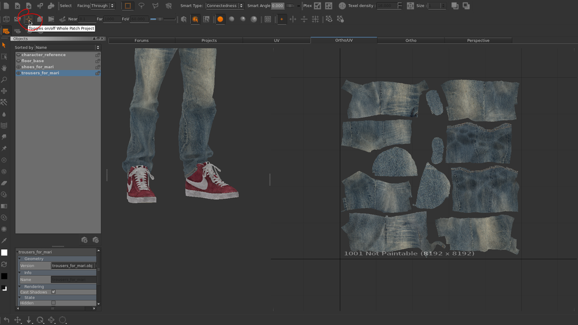Viewport: 578px width, 325px height.
Task: Pick the Pan hand tool
Action: pyautogui.click(x=4, y=68)
